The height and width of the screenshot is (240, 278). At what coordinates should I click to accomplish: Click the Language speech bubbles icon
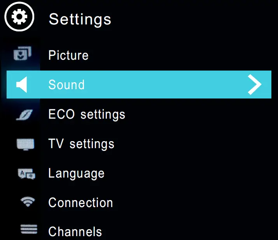tap(26, 174)
